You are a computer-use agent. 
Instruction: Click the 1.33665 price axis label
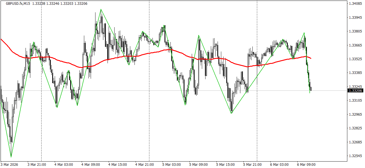click(x=355, y=45)
